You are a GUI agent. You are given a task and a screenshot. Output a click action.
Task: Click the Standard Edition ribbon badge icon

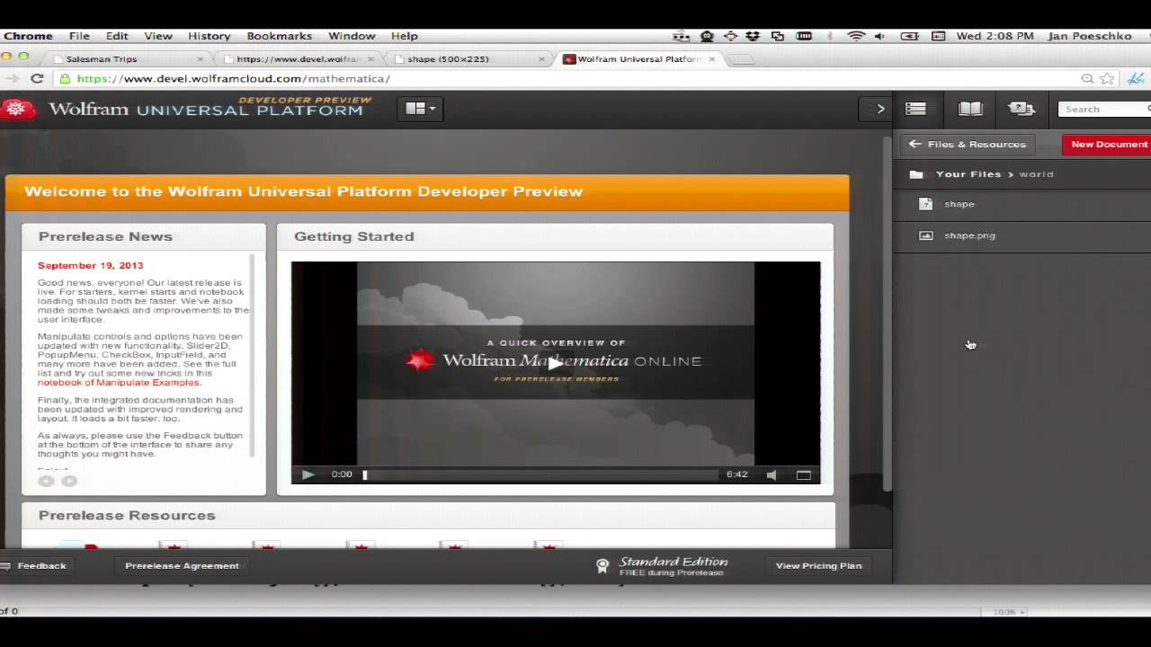(x=602, y=565)
